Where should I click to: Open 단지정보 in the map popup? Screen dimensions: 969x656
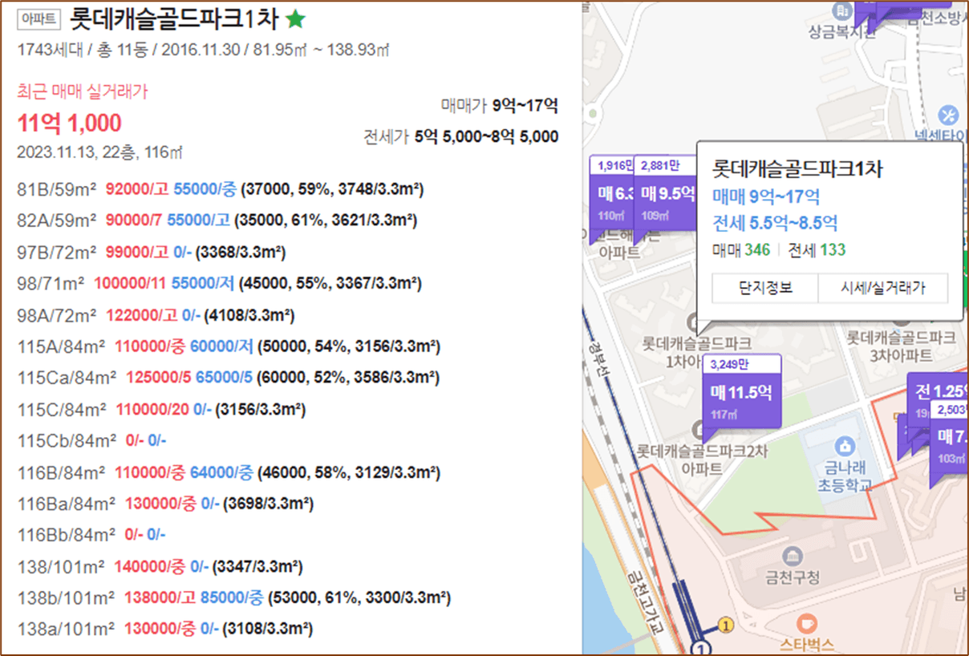764,288
